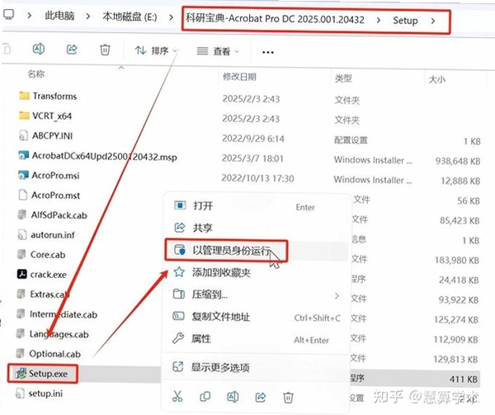Click the wrench icon beside 属性
Image resolution: width=495 pixels, height=415 pixels.
178,338
